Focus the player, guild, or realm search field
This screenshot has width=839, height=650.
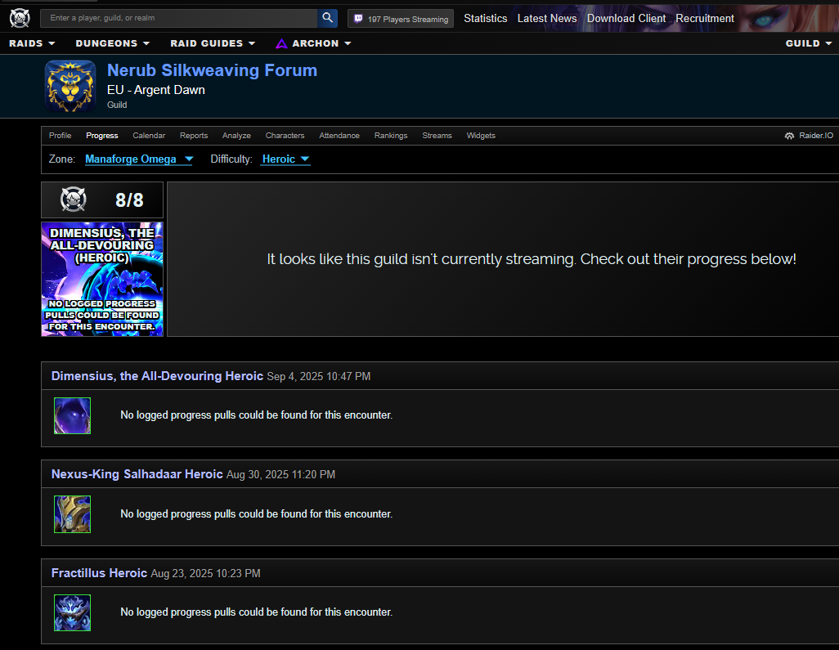(x=178, y=18)
